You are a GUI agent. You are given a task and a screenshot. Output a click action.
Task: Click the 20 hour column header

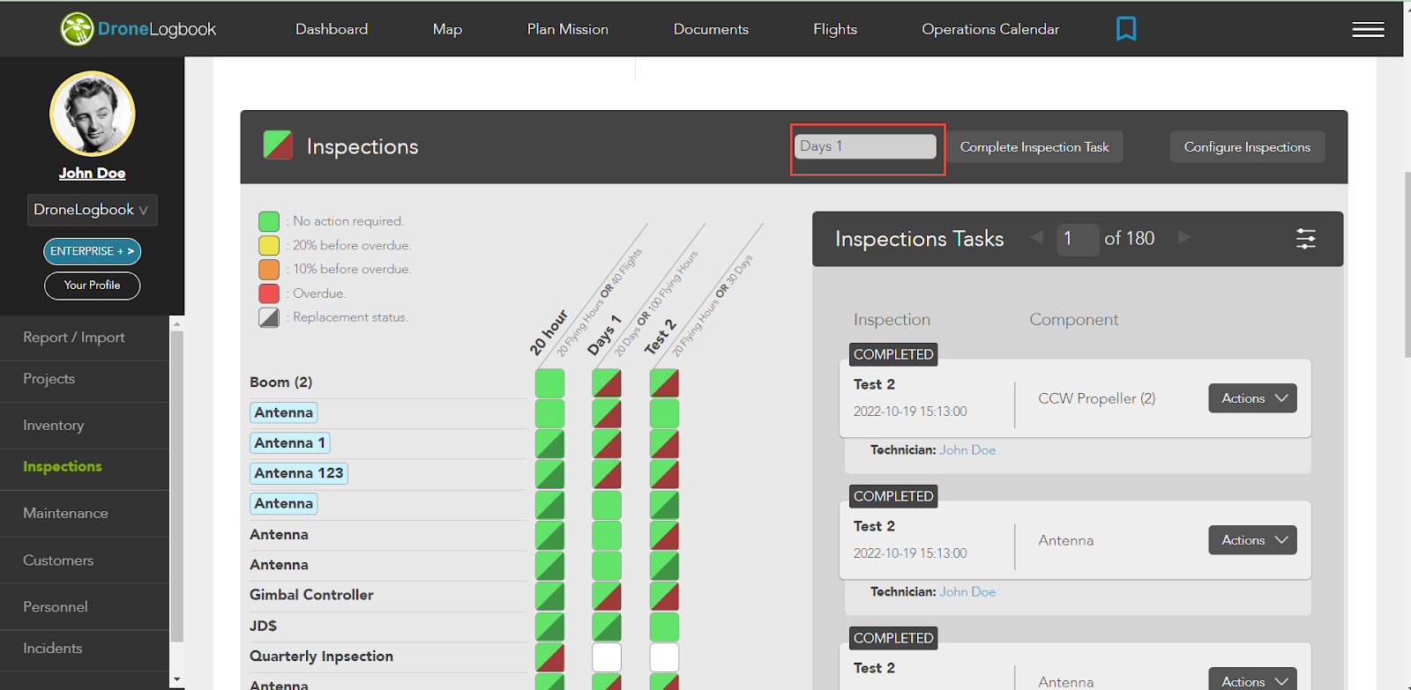pos(548,333)
